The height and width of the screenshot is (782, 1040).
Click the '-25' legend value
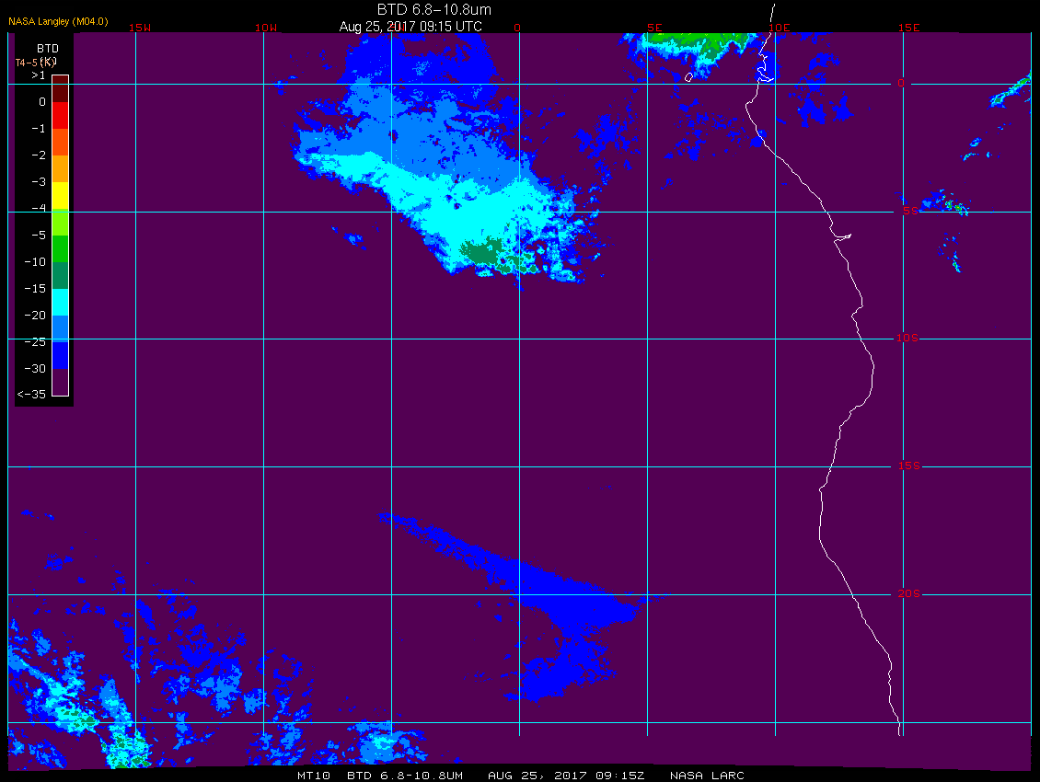coord(35,341)
